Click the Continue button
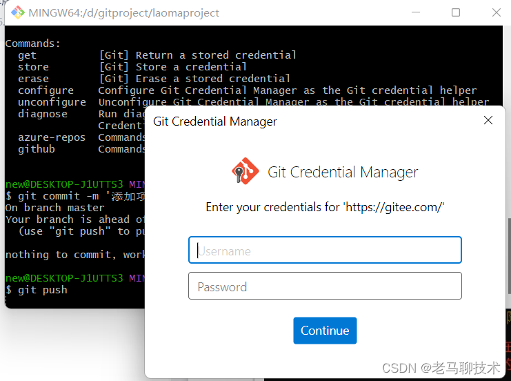511x381 pixels. pos(325,331)
